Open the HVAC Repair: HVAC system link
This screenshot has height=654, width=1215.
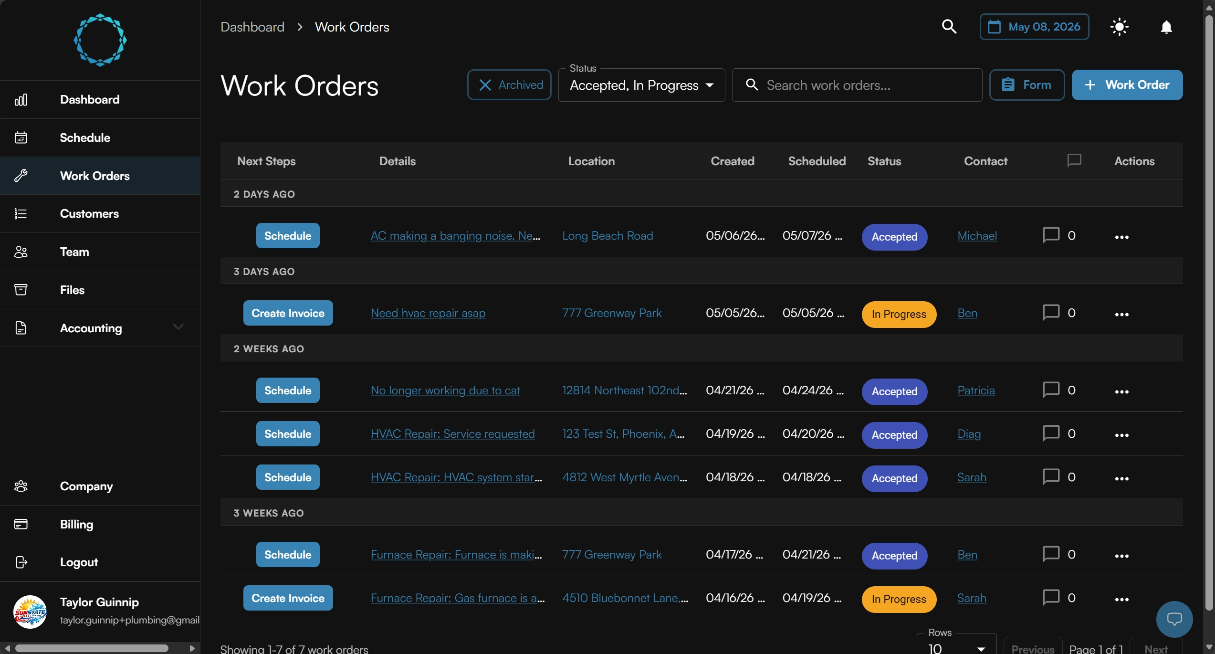456,477
